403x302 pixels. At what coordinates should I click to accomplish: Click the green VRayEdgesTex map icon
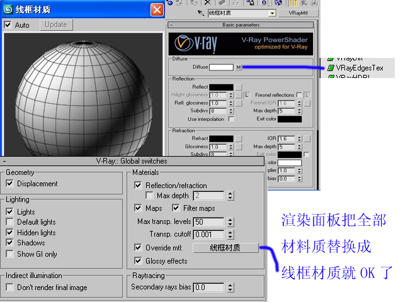coord(330,66)
